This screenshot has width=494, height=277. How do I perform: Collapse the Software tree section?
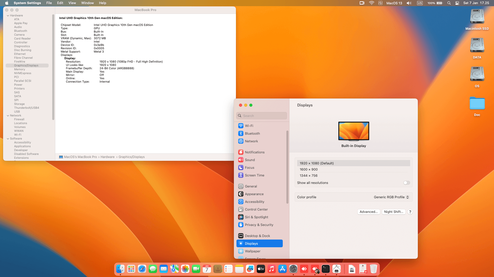tap(8, 138)
